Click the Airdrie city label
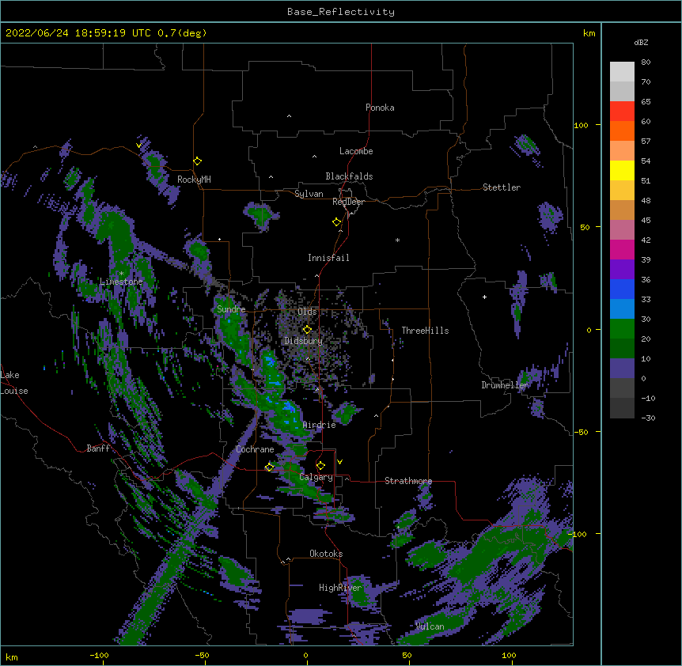 coord(319,425)
